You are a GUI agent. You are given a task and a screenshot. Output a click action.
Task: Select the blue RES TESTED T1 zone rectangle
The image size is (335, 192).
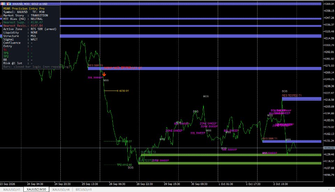coord(301,99)
